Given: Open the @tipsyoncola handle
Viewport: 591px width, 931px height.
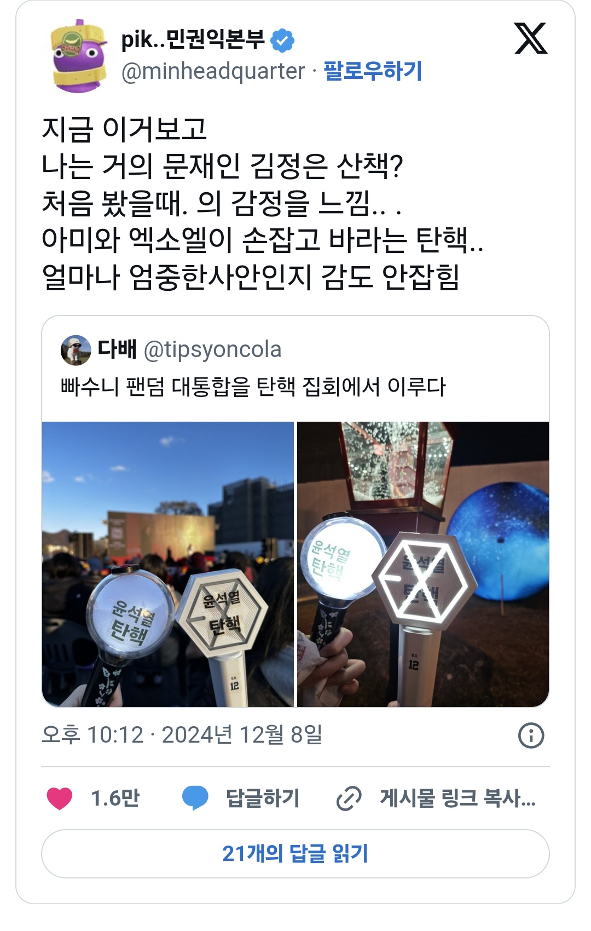Looking at the screenshot, I should 212,349.
